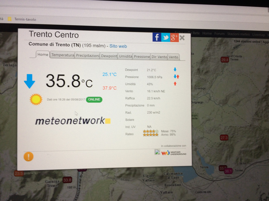Click the 35.8°C current temperature
The width and height of the screenshot is (269, 201).
pyautogui.click(x=69, y=81)
